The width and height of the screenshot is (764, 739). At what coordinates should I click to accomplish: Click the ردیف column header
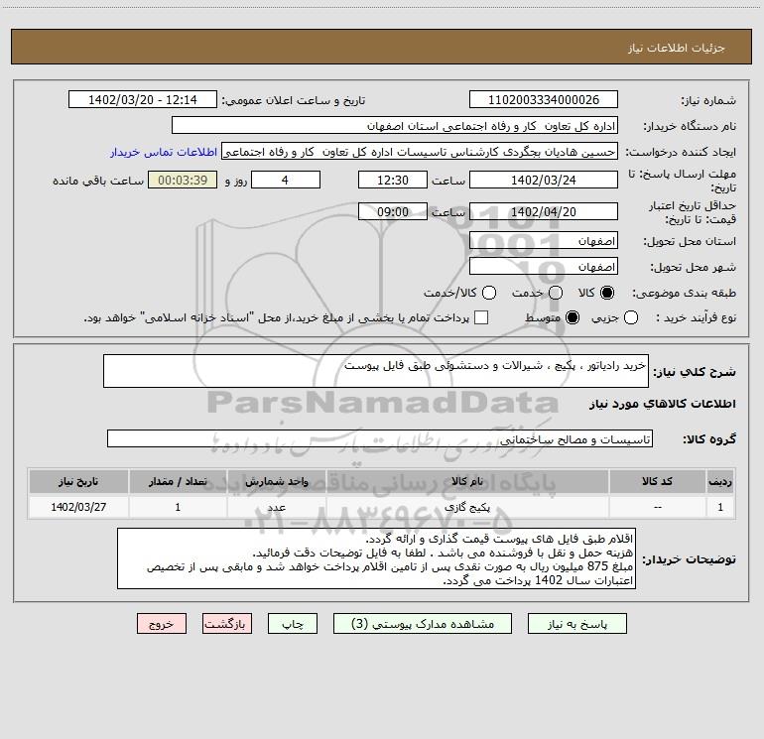tap(720, 481)
